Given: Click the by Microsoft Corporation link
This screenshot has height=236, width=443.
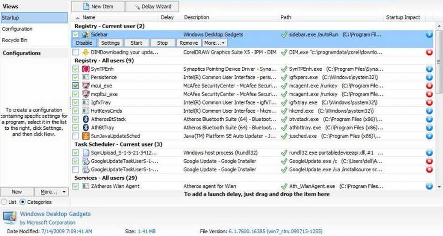Looking at the screenshot, I should [47, 222].
